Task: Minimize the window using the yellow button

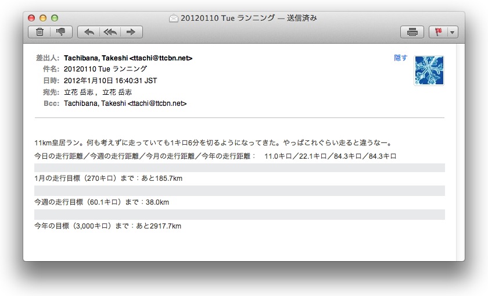Action: (43, 18)
